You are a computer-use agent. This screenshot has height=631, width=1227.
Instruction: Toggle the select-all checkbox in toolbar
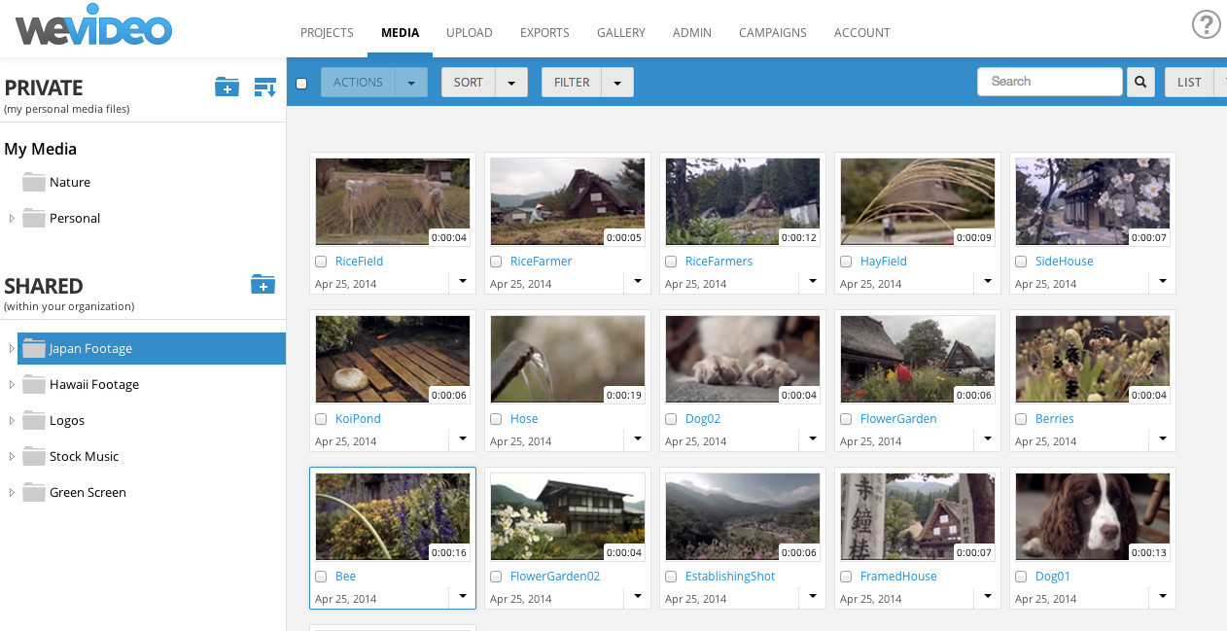[301, 84]
